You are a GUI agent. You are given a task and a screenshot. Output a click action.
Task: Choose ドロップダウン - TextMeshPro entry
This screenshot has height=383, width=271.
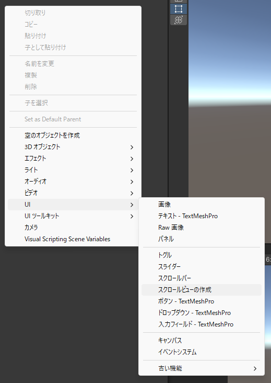click(x=202, y=313)
